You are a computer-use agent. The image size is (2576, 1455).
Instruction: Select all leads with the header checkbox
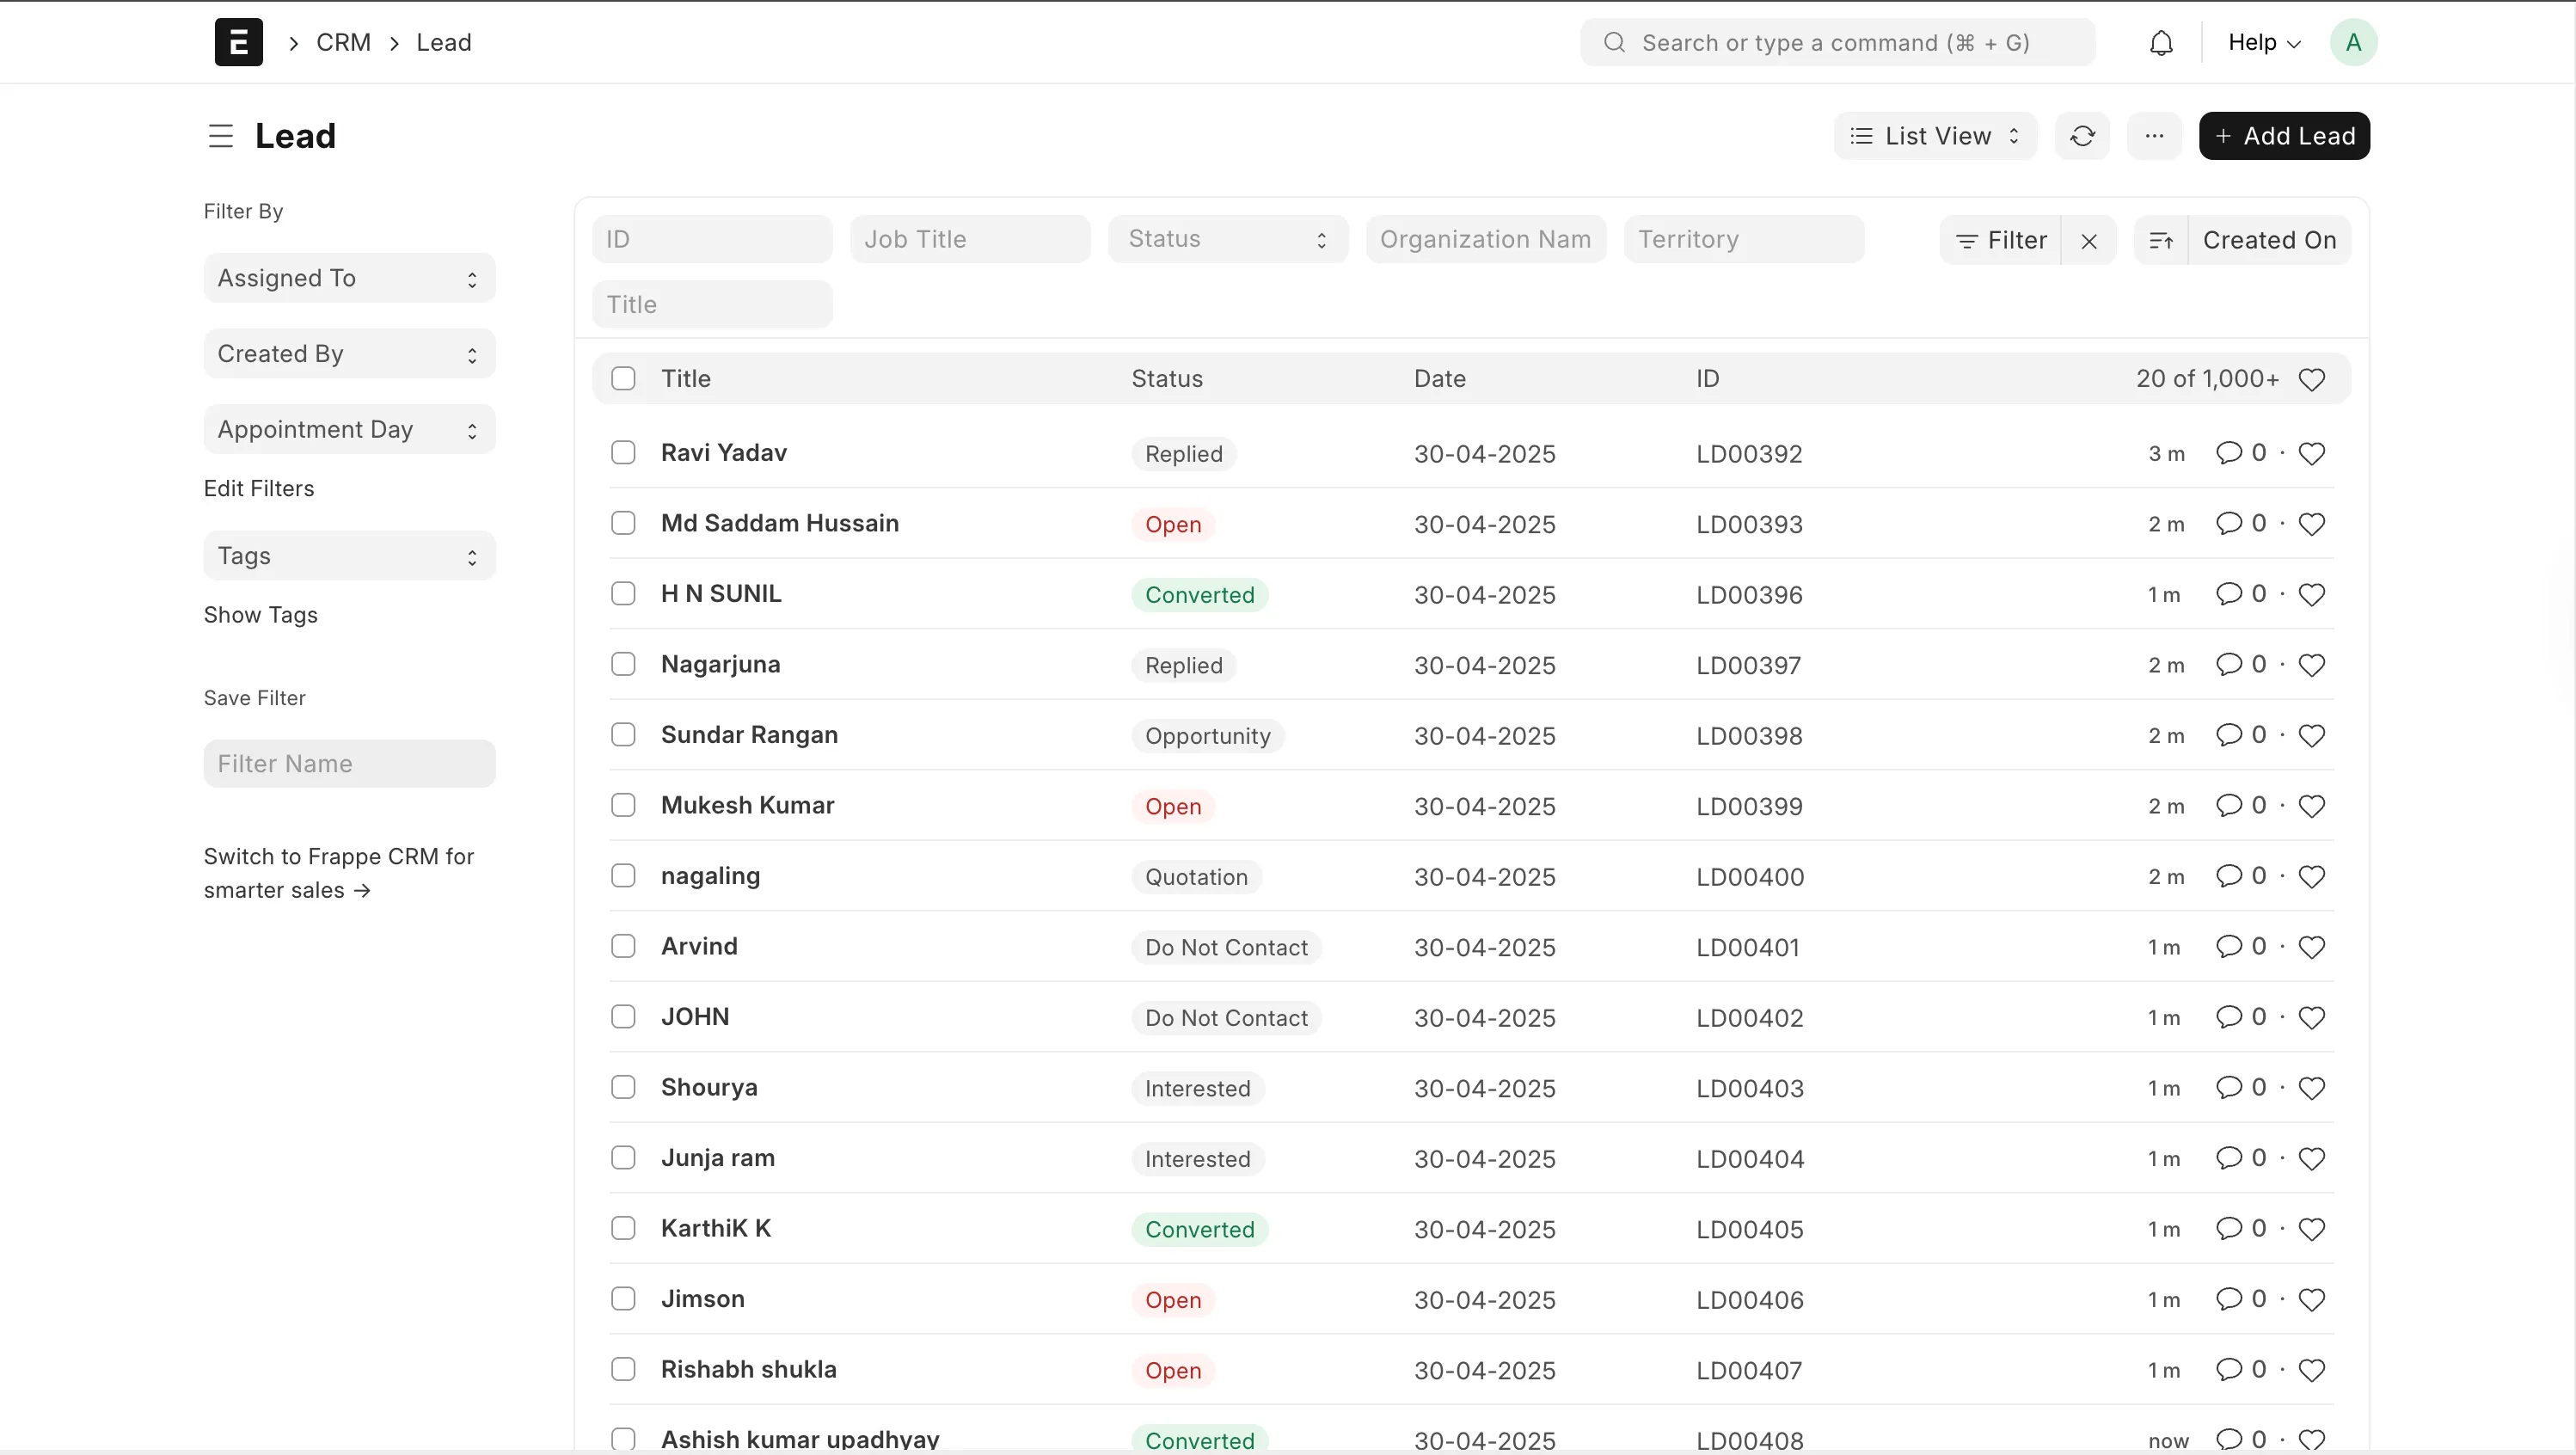[624, 378]
